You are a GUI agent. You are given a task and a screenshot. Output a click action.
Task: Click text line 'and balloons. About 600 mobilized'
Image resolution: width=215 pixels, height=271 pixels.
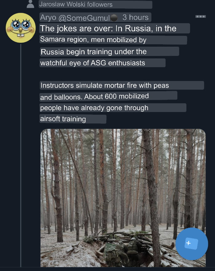point(94,96)
